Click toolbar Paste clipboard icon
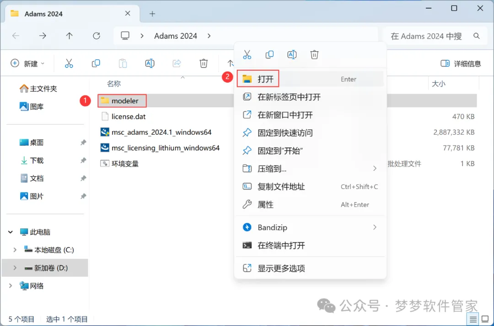This screenshot has width=494, height=326. pos(123,63)
